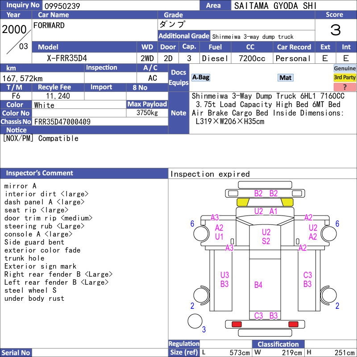This screenshot has height=357, width=357.
Task: Select the Genuine badge
Action: 345,68
